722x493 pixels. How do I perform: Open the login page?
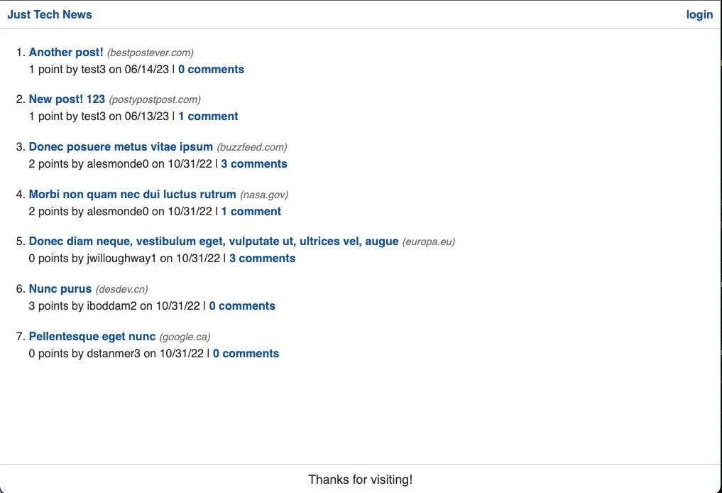(699, 14)
